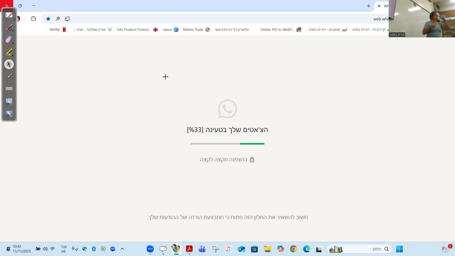The width and height of the screenshot is (455, 256).
Task: Open Microsoft Teams from the taskbar
Action: (x=202, y=249)
